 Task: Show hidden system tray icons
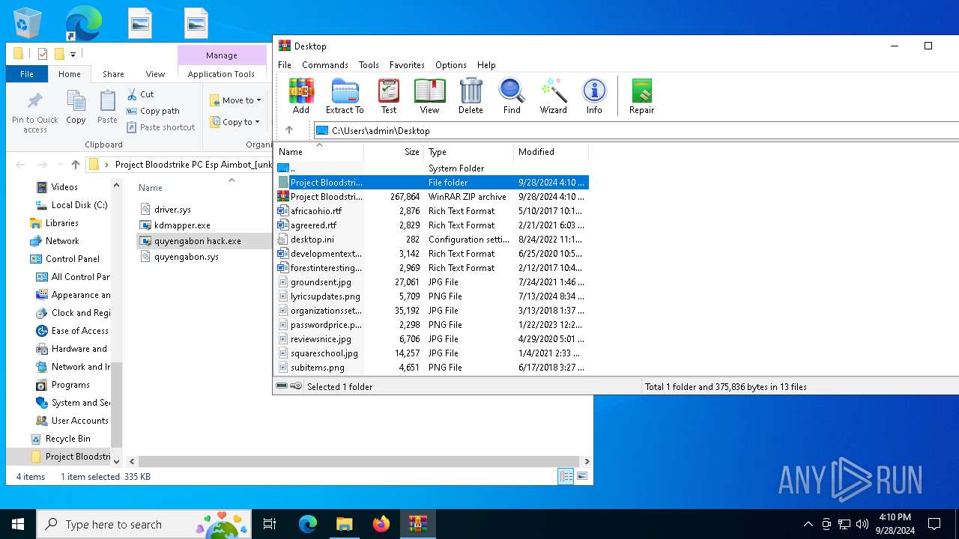[808, 524]
